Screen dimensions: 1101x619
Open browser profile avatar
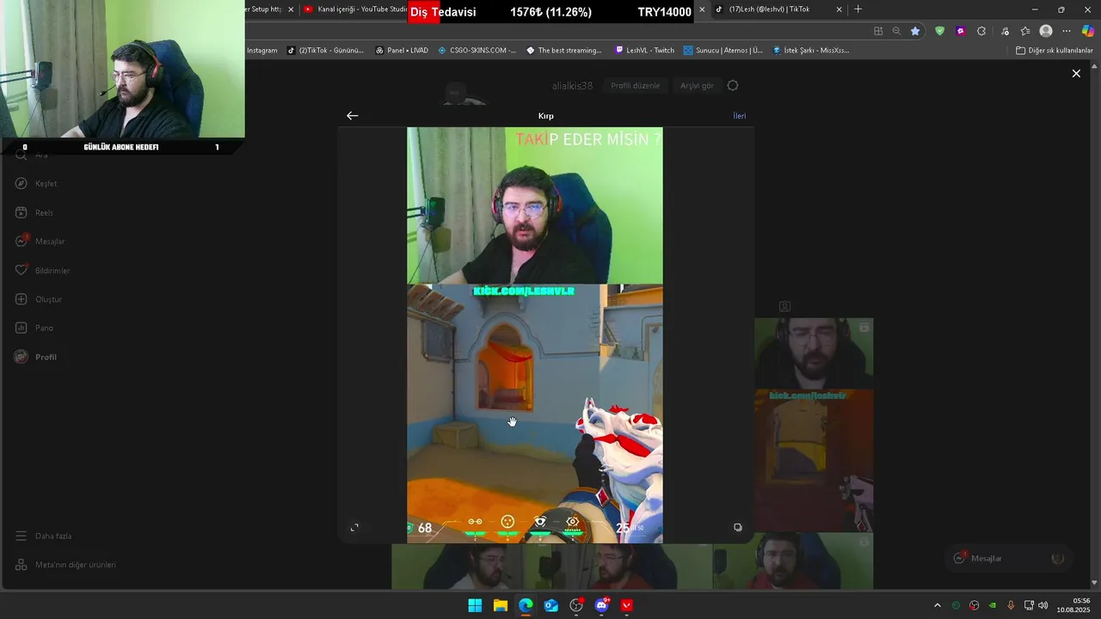1046,31
